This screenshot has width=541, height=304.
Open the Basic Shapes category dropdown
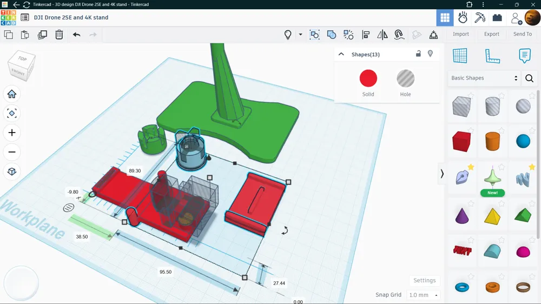click(x=484, y=78)
